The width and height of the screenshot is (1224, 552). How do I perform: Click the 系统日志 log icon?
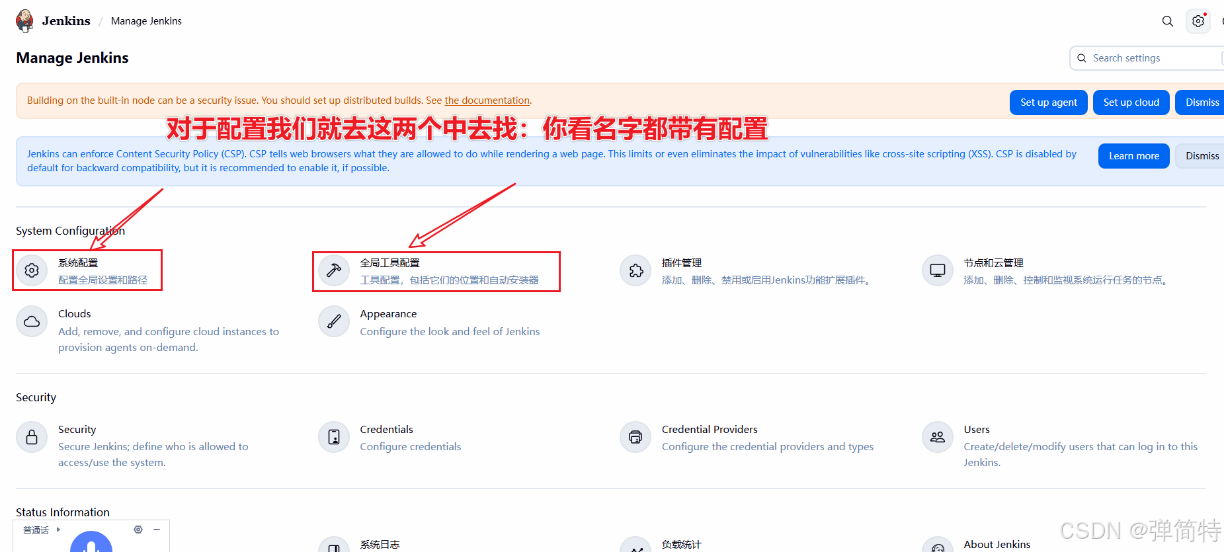[334, 545]
